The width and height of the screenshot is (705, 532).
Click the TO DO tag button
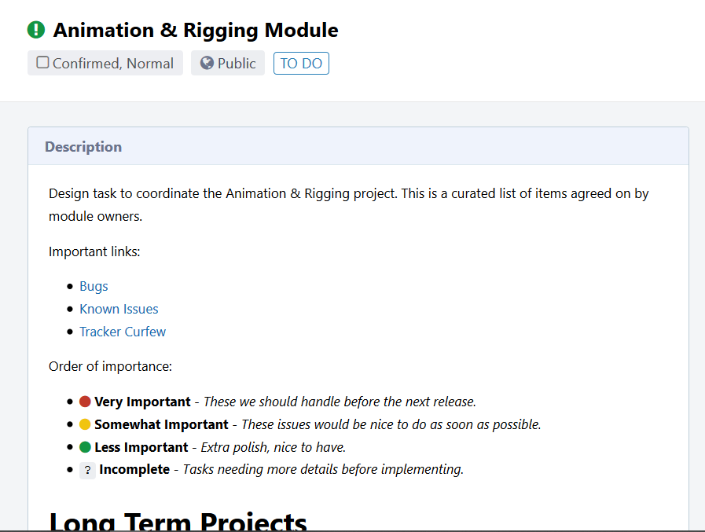point(301,64)
